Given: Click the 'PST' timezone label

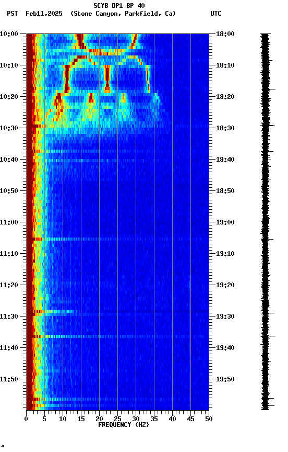Looking at the screenshot, I should click(13, 14).
